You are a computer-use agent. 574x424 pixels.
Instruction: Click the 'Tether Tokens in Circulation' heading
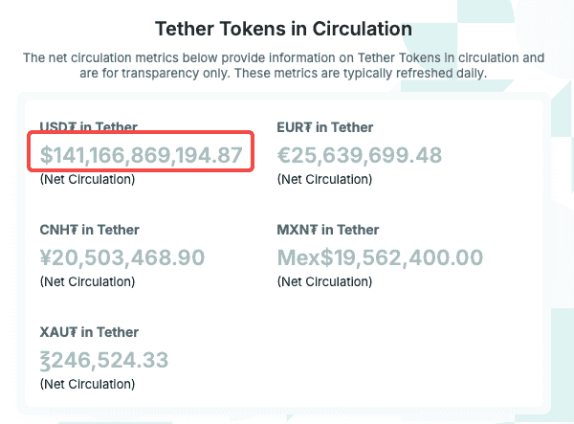(x=284, y=29)
